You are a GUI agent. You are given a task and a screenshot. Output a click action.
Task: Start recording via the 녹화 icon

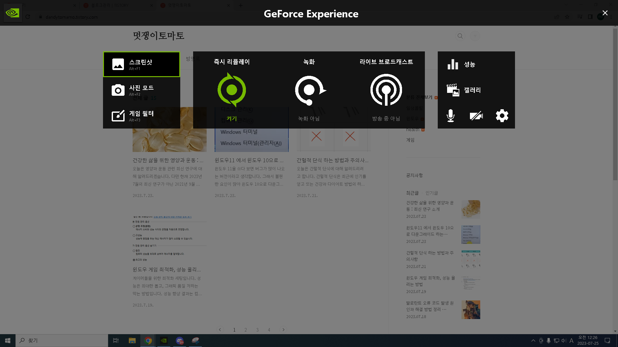[x=310, y=90]
